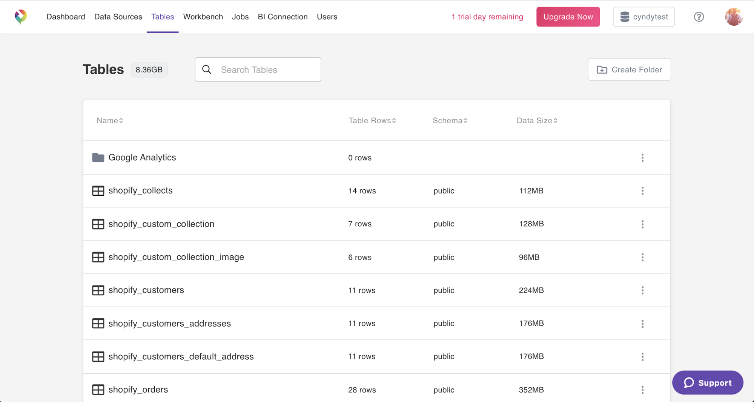Open more options for shopify_orders
The height and width of the screenshot is (402, 754).
[x=642, y=390]
